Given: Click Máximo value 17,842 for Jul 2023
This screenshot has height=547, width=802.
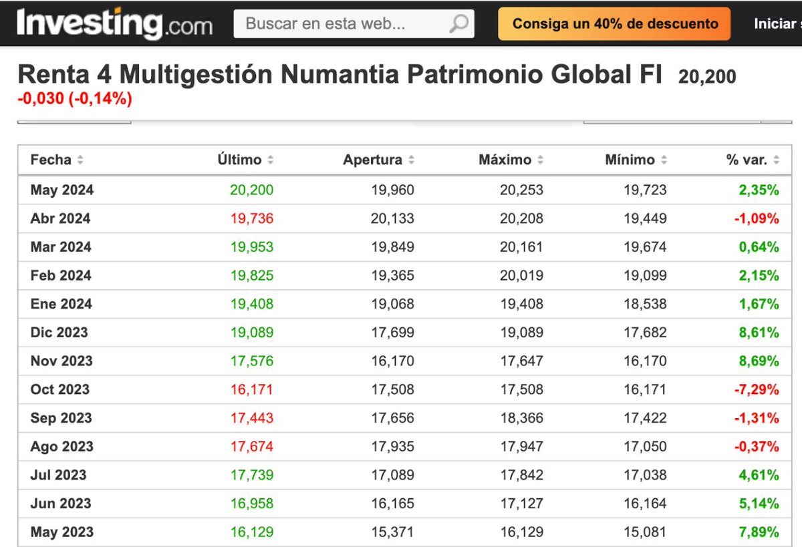Looking at the screenshot, I should [522, 475].
